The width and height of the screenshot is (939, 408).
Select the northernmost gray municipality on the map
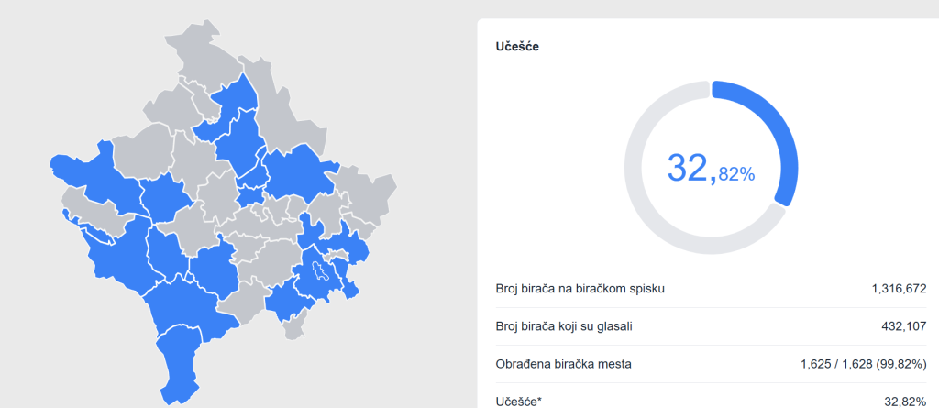point(206,46)
